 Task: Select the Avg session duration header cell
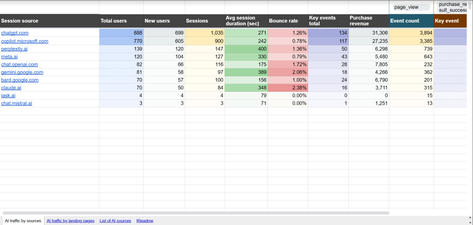246,21
